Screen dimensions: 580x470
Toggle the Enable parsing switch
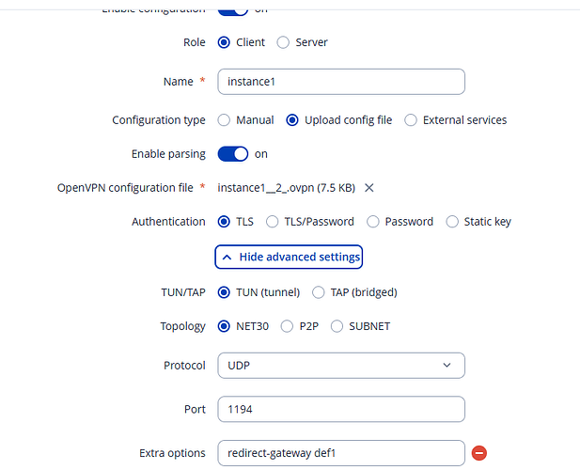click(233, 154)
